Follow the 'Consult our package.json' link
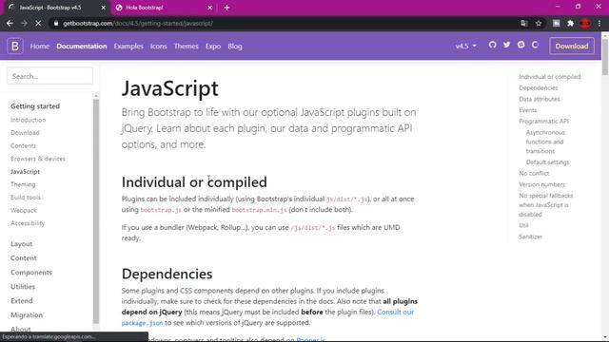Screen dimensions: 609x342 (x=396, y=312)
